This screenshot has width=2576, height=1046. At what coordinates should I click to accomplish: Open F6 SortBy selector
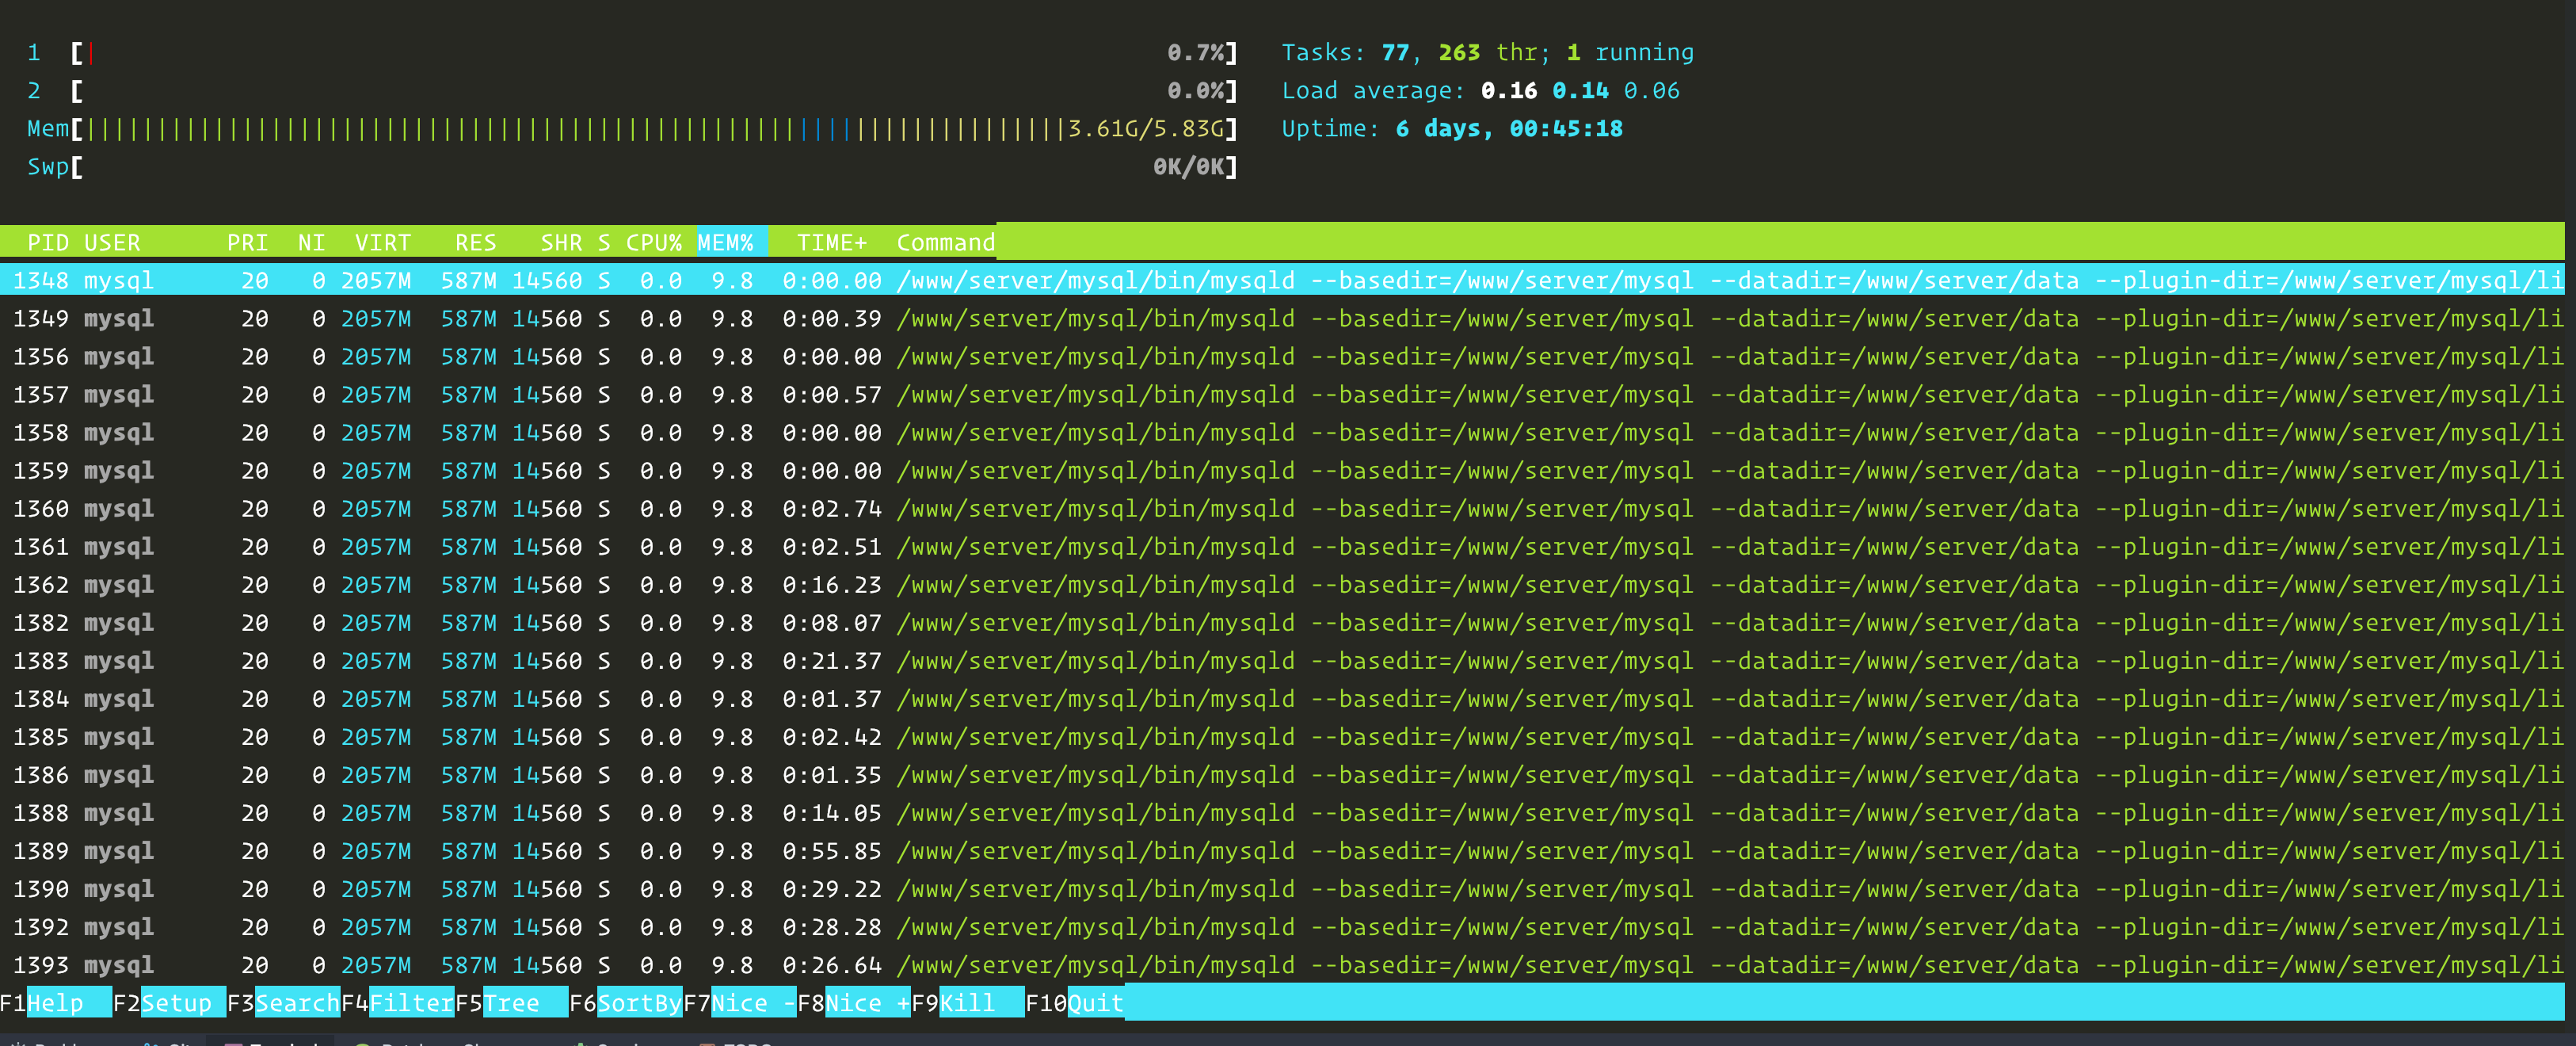point(638,1003)
